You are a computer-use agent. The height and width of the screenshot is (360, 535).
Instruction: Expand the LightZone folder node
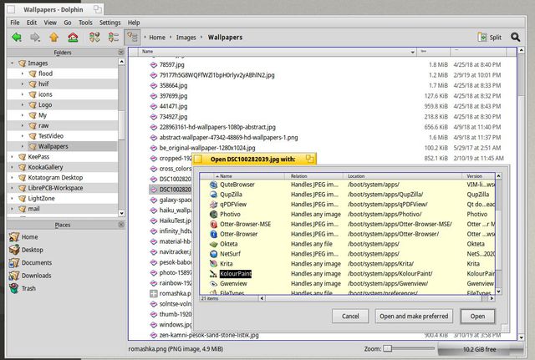pyautogui.click(x=13, y=199)
